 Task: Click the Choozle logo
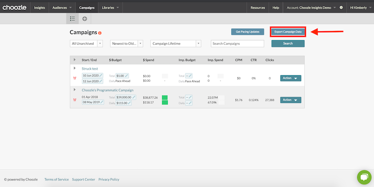click(x=14, y=7)
